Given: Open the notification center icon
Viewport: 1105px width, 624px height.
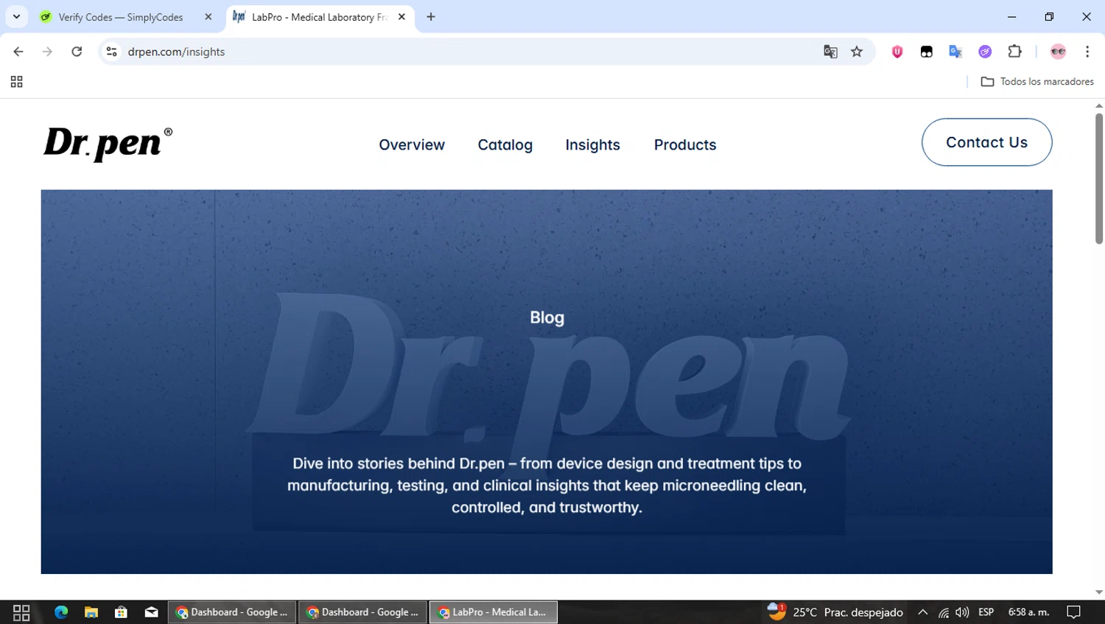Looking at the screenshot, I should (x=1074, y=612).
